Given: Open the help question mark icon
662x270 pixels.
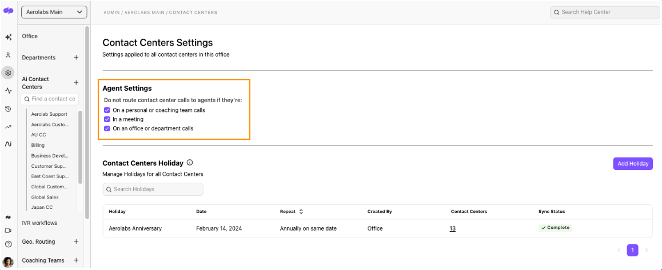Looking at the screenshot, I should point(8,244).
